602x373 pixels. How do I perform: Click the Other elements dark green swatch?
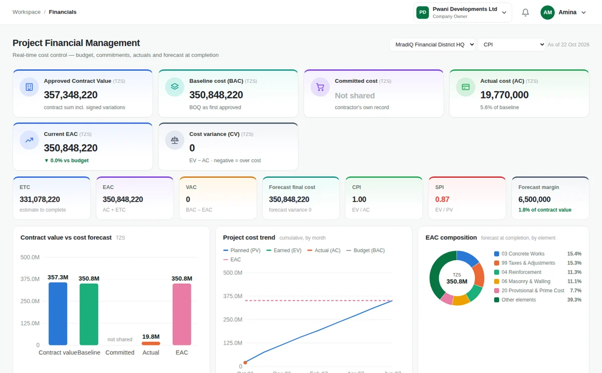[497, 300]
